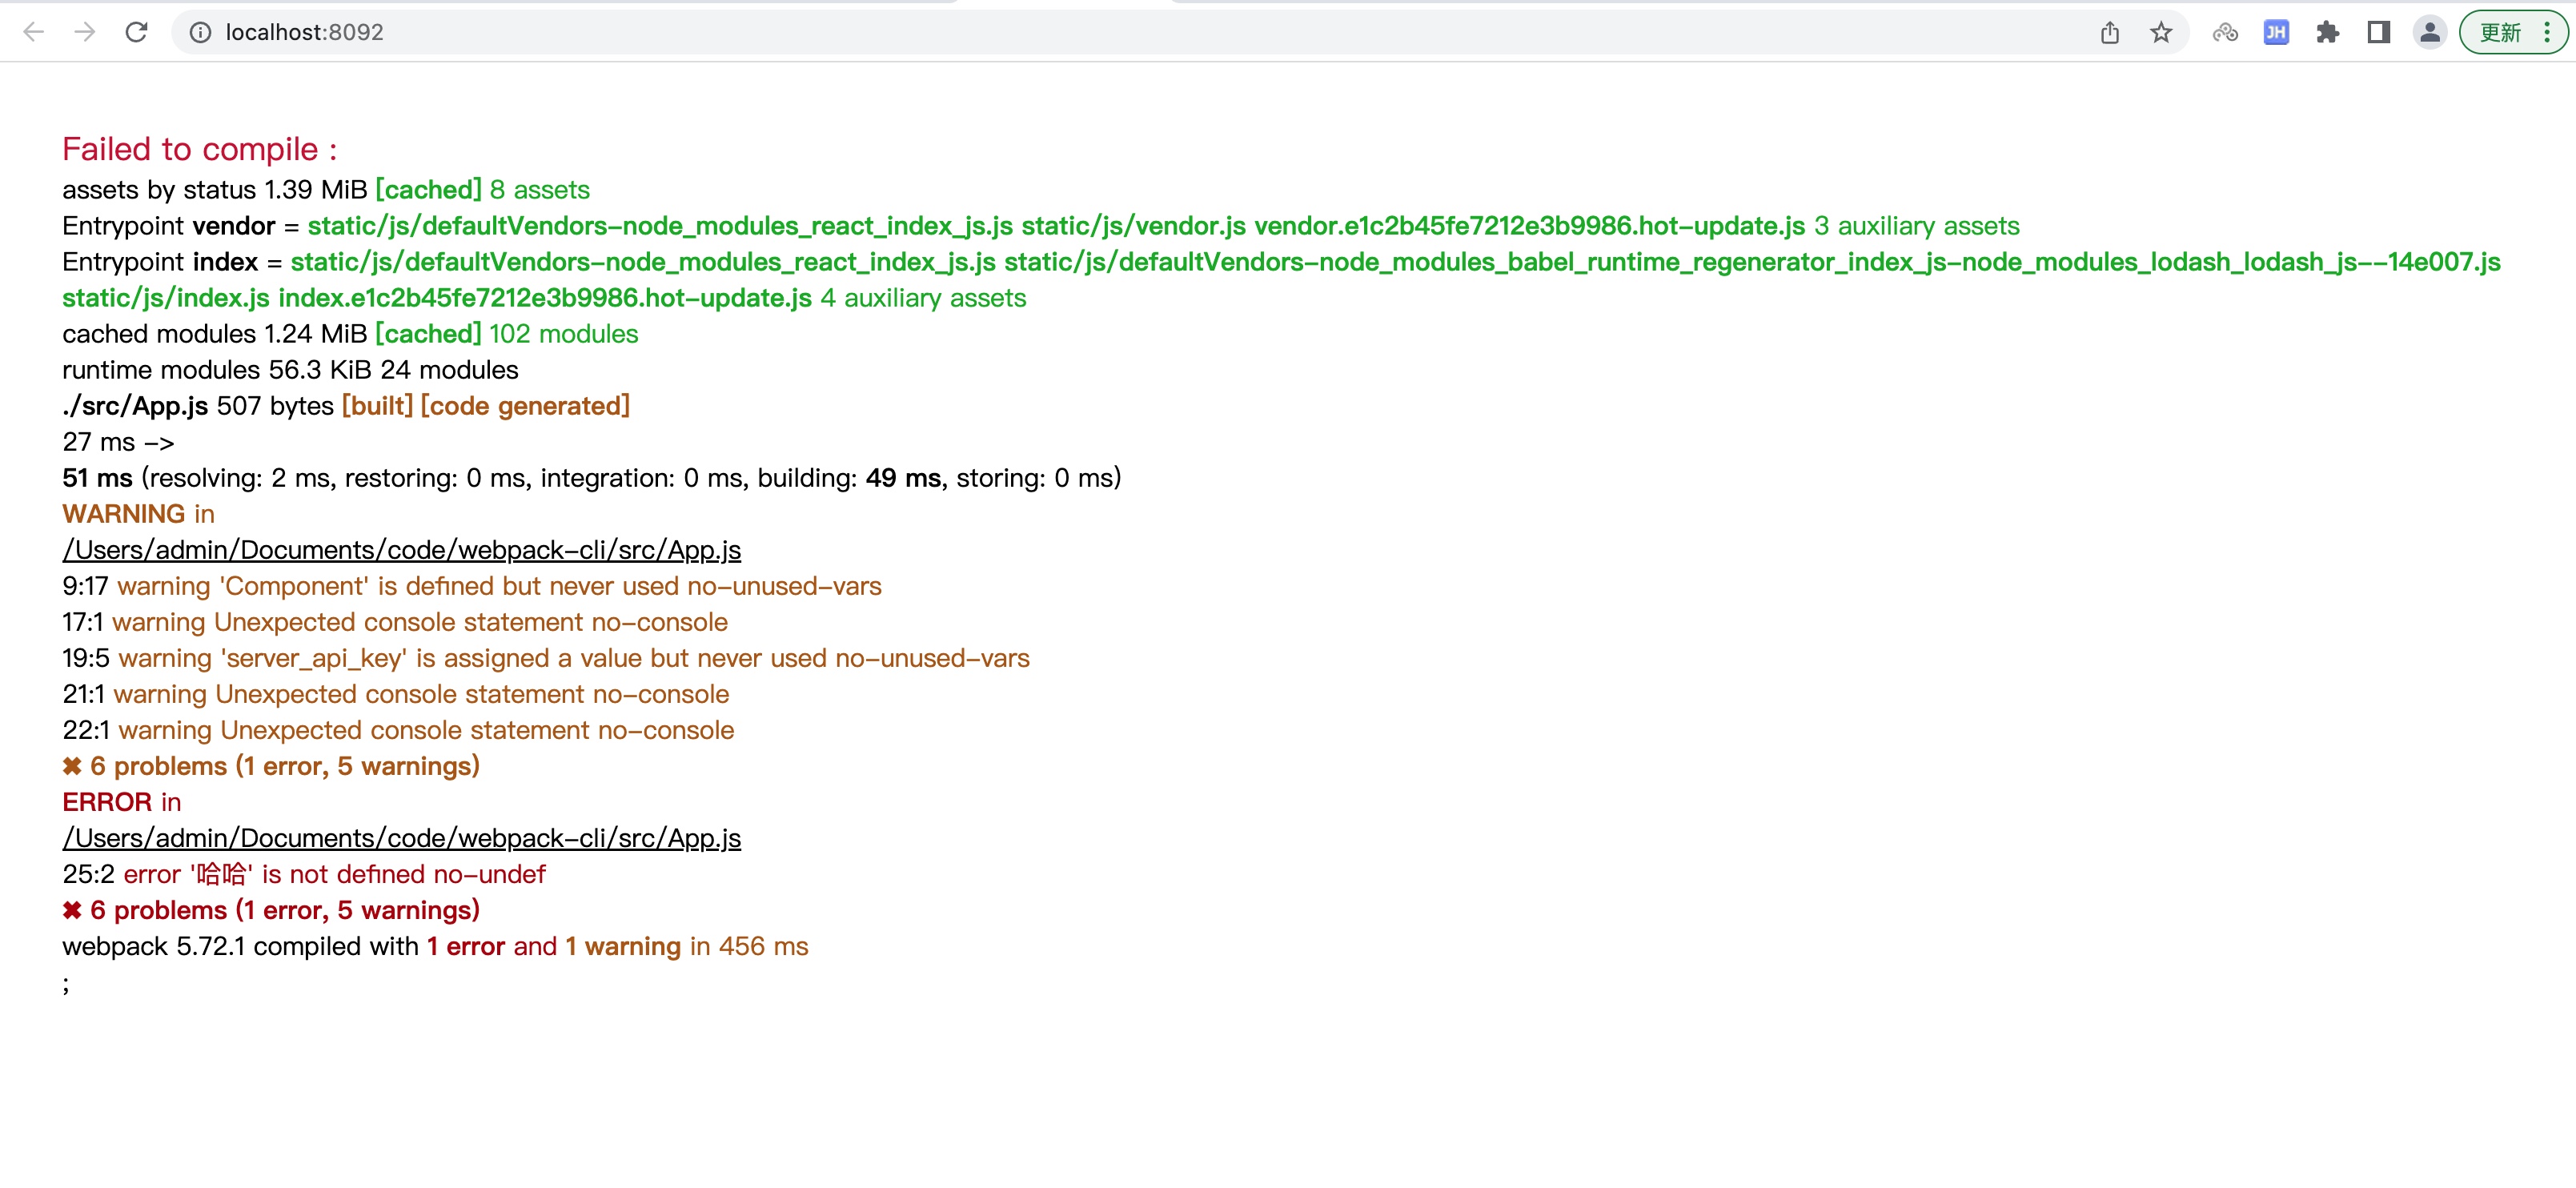
Task: Click the share page icon
Action: pos(2110,32)
